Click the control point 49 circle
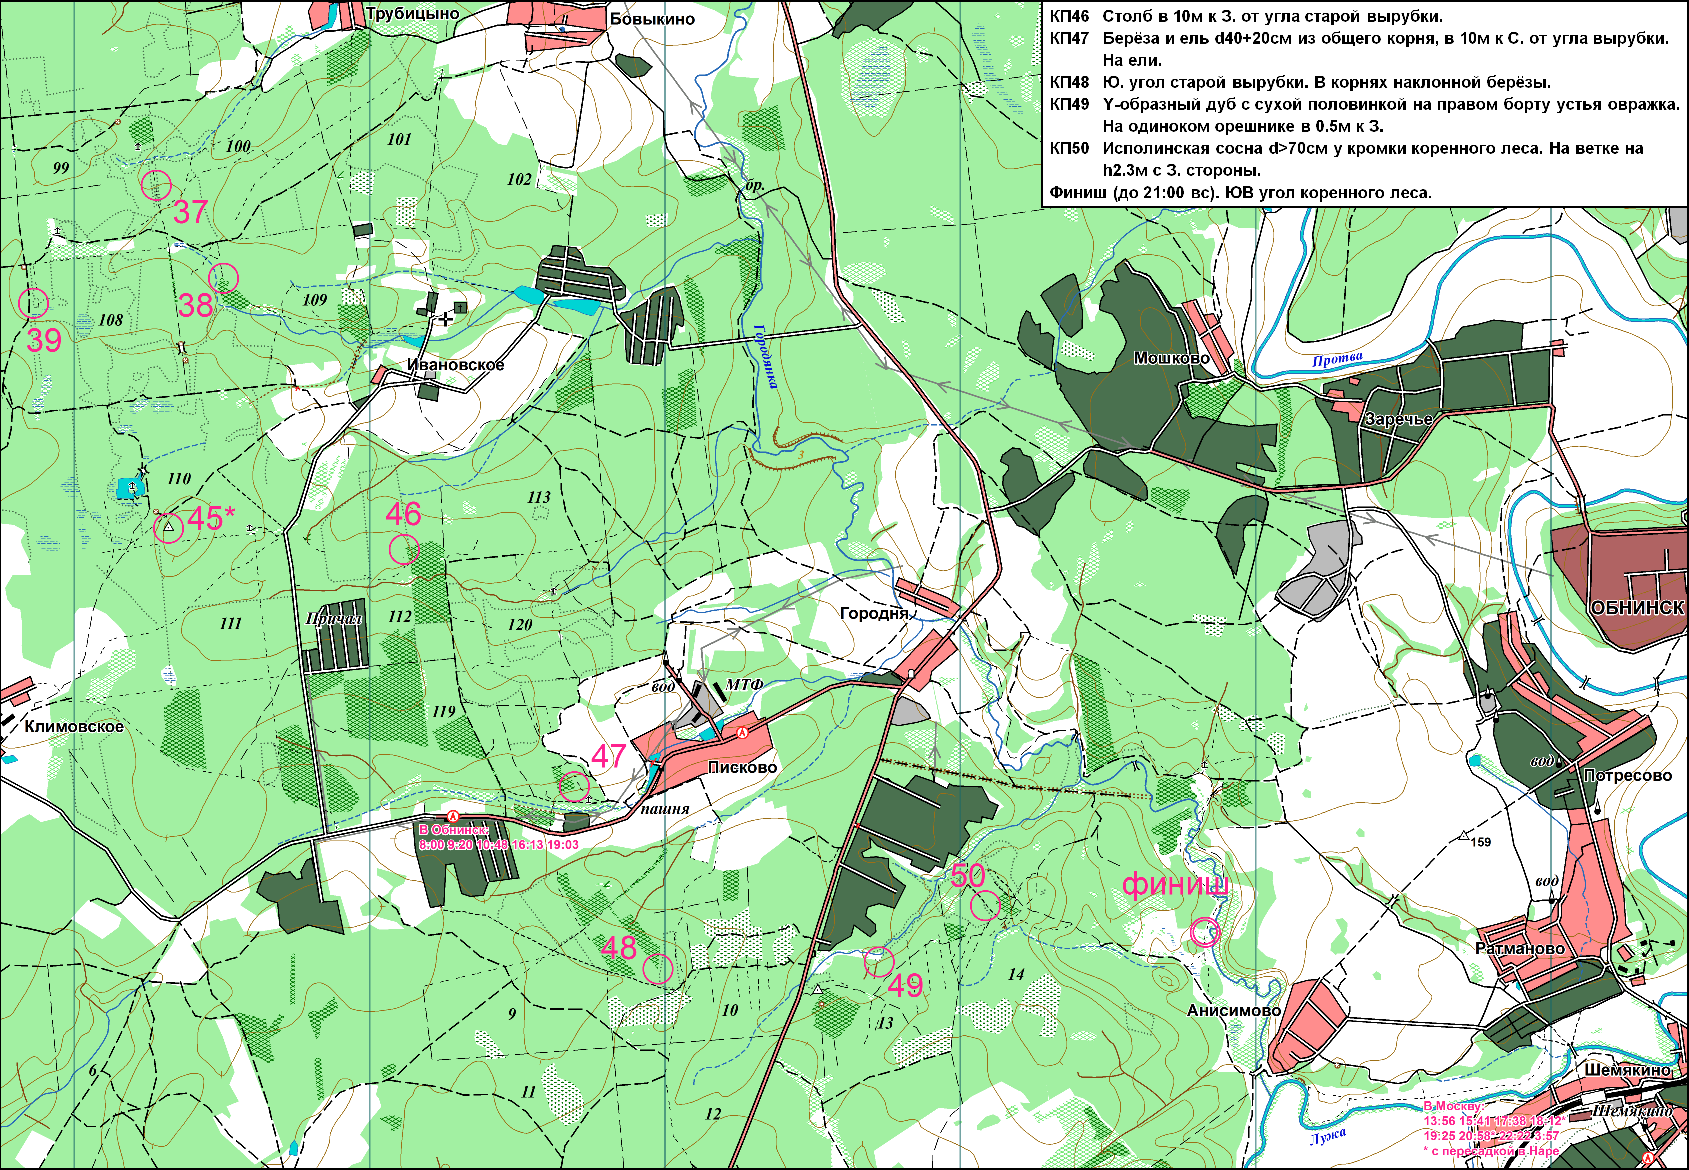The image size is (1689, 1170). (878, 962)
